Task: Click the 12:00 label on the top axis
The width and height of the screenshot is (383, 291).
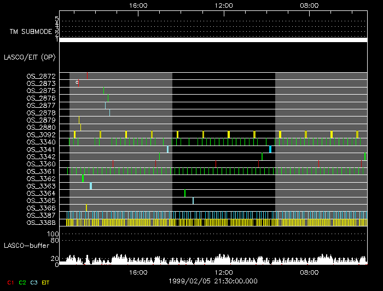Action: pos(223,5)
